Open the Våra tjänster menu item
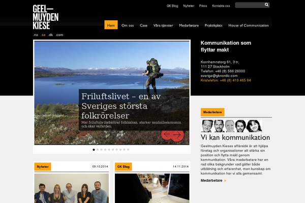This screenshot has width=305, height=203. pyautogui.click(x=163, y=25)
